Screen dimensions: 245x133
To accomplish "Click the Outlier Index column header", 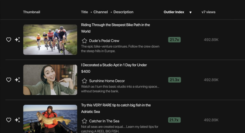I will tap(174, 12).
